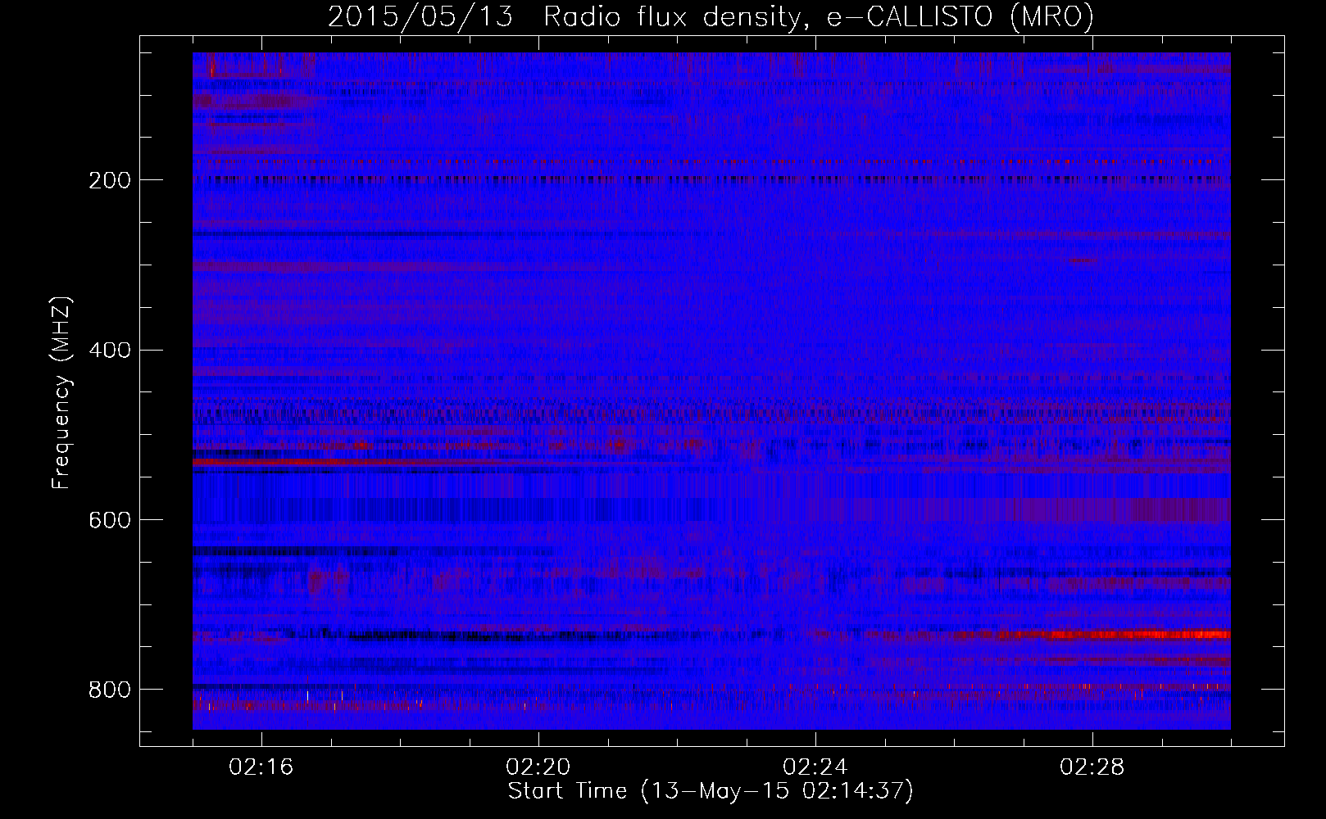Click the 200 frequency tick label
The height and width of the screenshot is (819, 1326).
(110, 180)
